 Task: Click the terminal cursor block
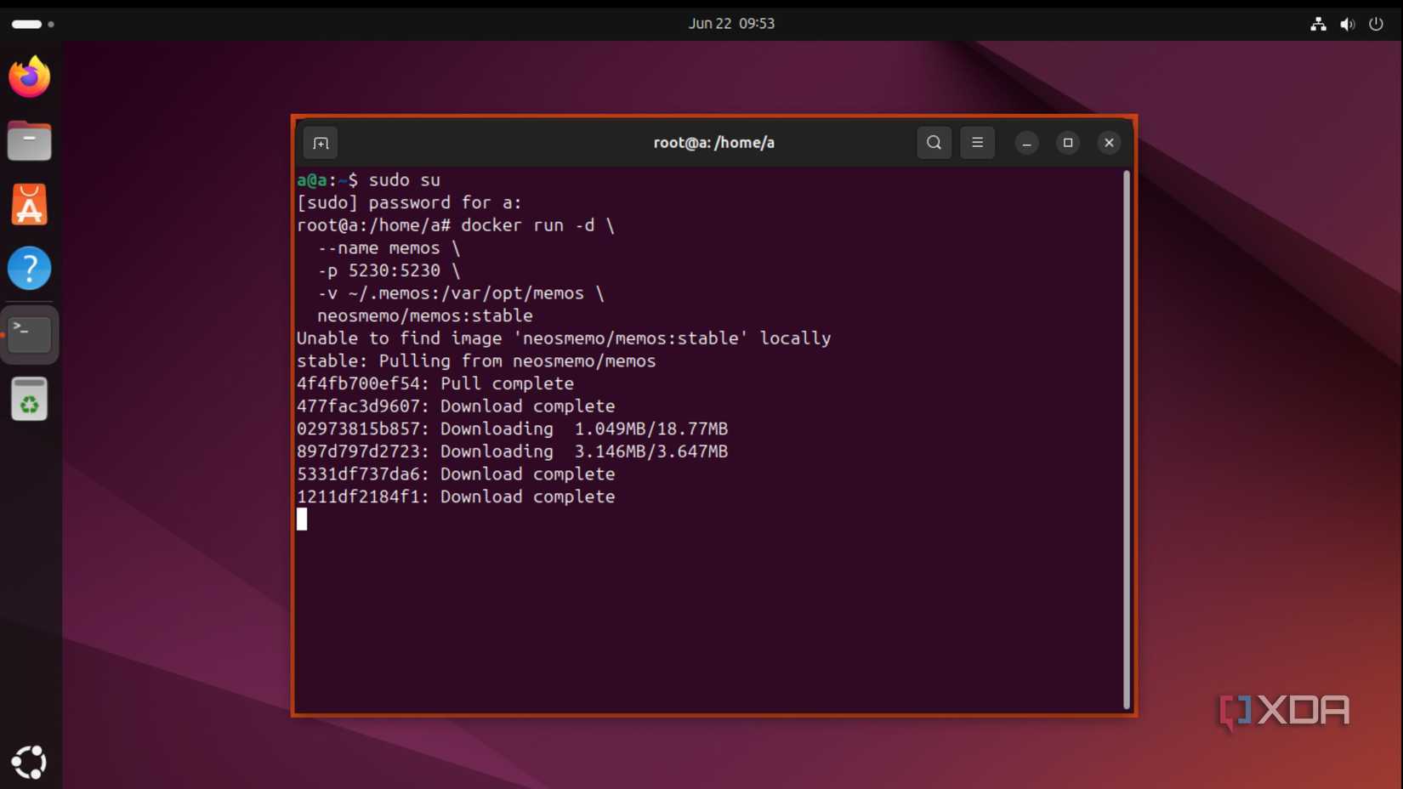[302, 519]
